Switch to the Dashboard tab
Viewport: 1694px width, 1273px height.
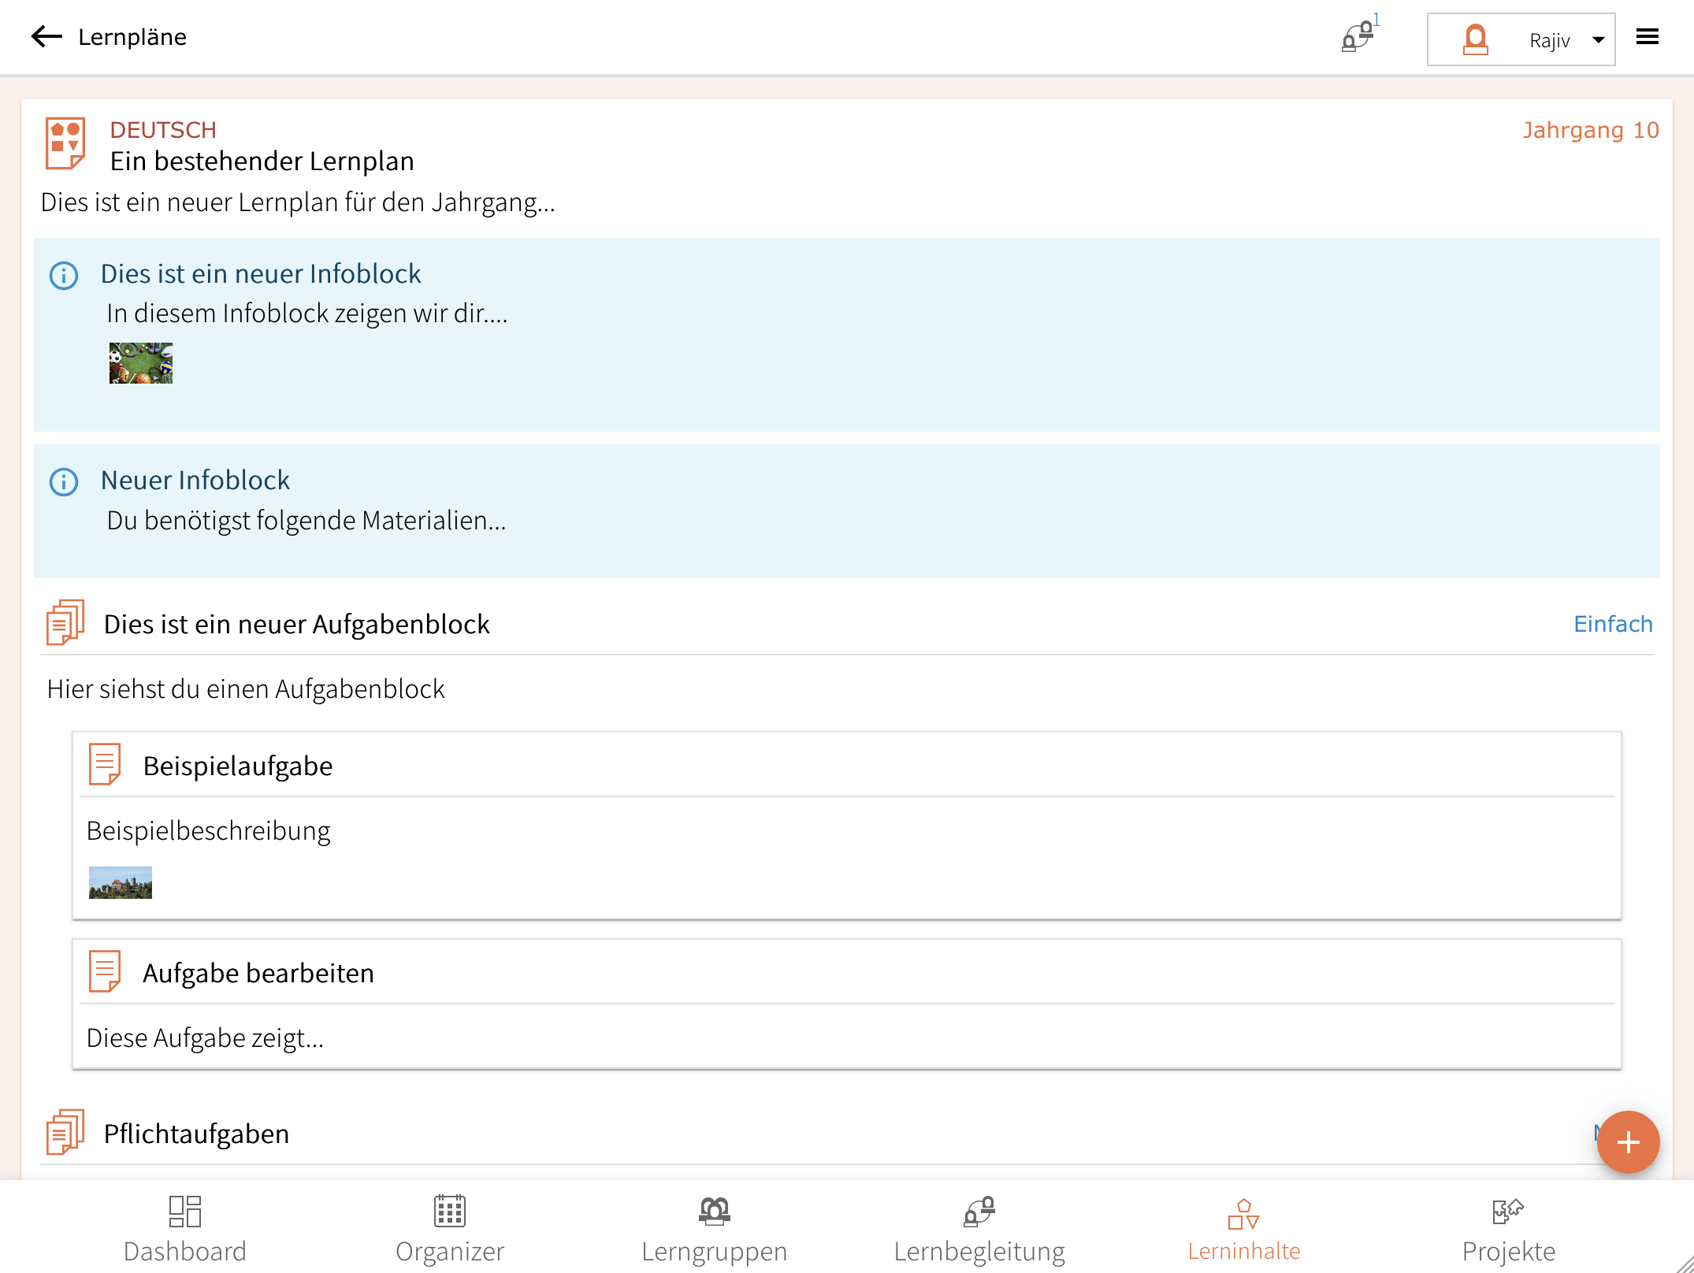[185, 1227]
